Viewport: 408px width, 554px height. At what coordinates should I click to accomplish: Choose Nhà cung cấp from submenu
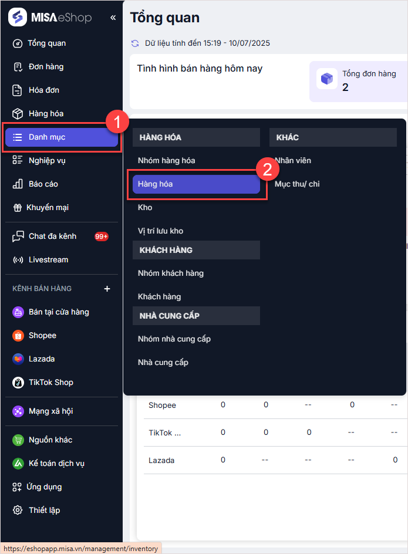point(163,363)
